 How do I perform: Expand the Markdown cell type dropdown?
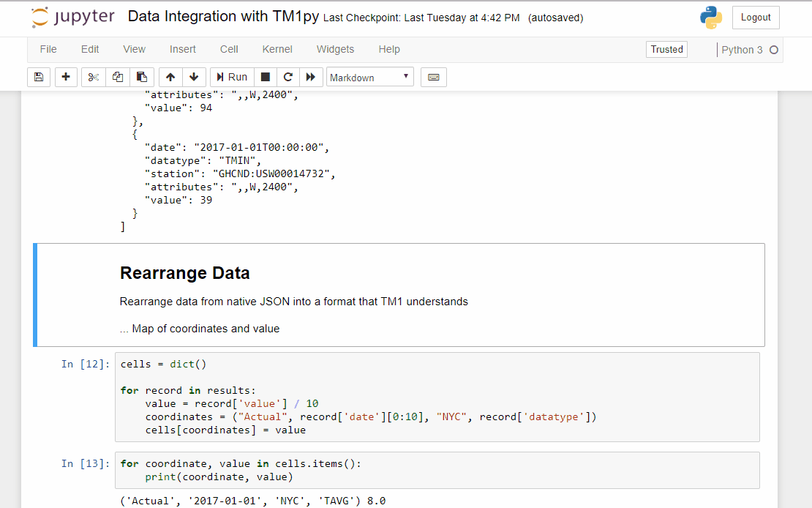[x=370, y=77]
